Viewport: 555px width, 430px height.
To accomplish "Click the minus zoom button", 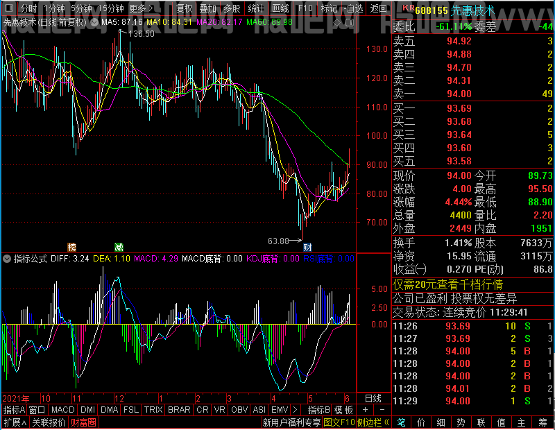I will (x=382, y=410).
